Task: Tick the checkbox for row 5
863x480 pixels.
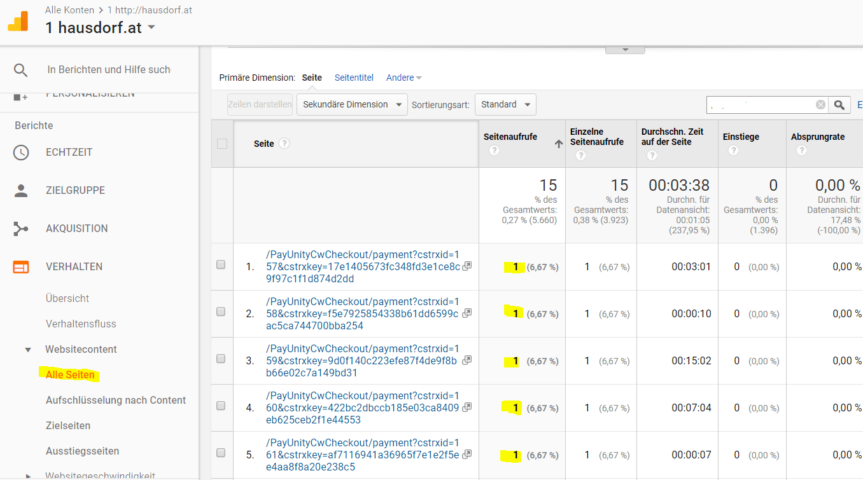Action: point(221,453)
